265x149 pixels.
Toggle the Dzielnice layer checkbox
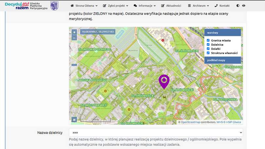[x=208, y=44]
